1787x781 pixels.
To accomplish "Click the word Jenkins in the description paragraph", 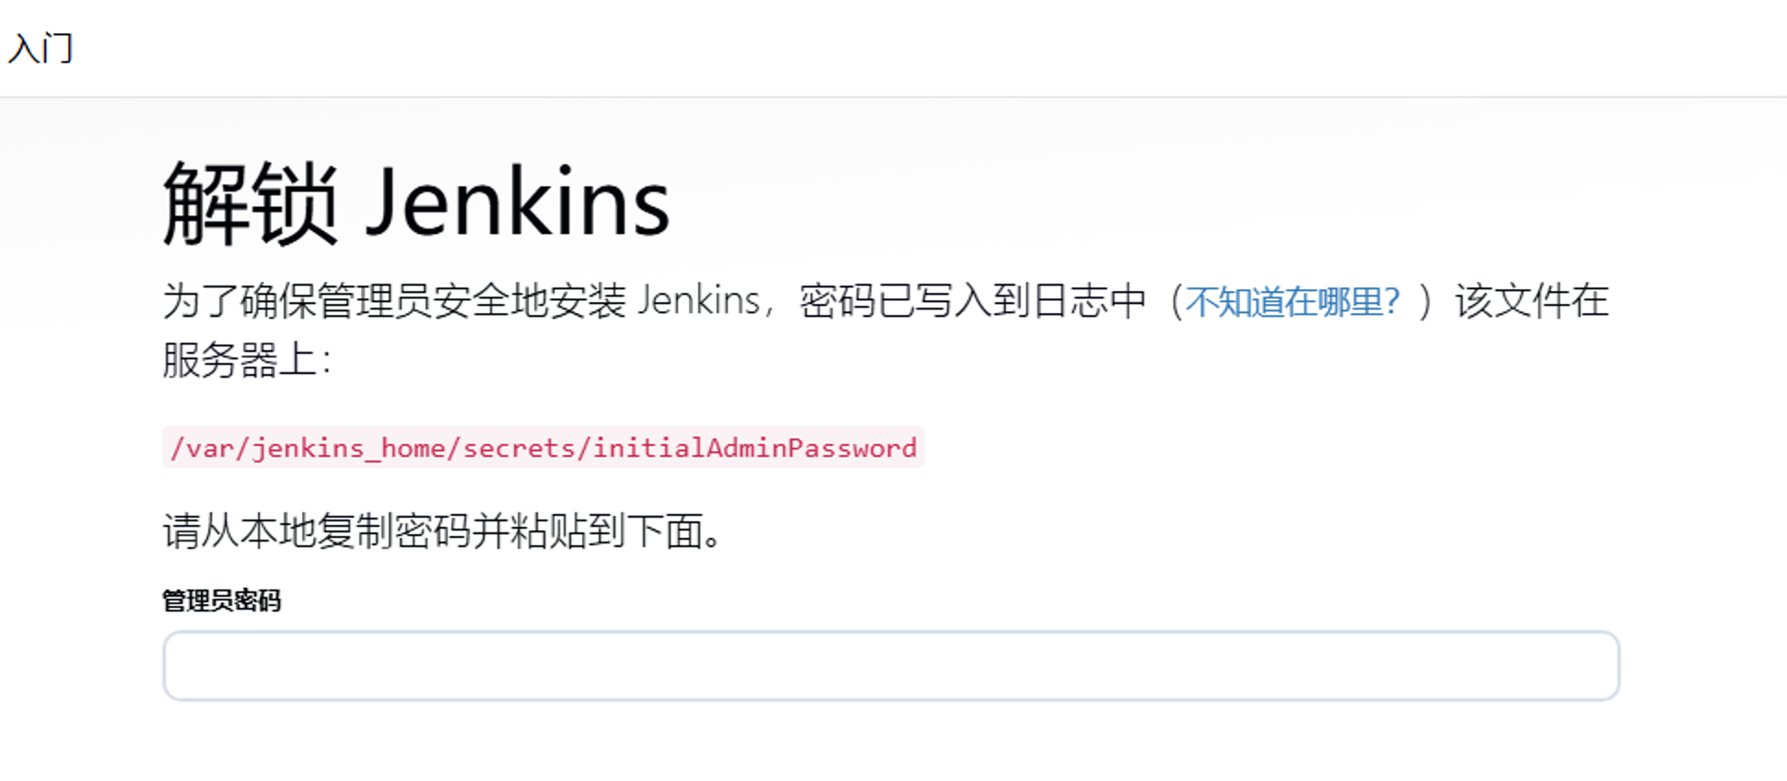I will click(698, 300).
